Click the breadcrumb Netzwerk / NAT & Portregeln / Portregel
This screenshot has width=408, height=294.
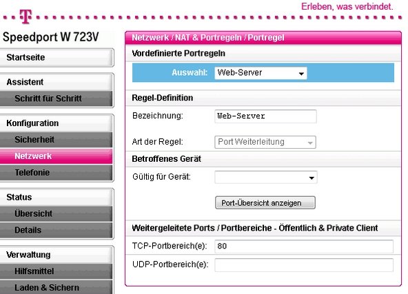pyautogui.click(x=208, y=38)
